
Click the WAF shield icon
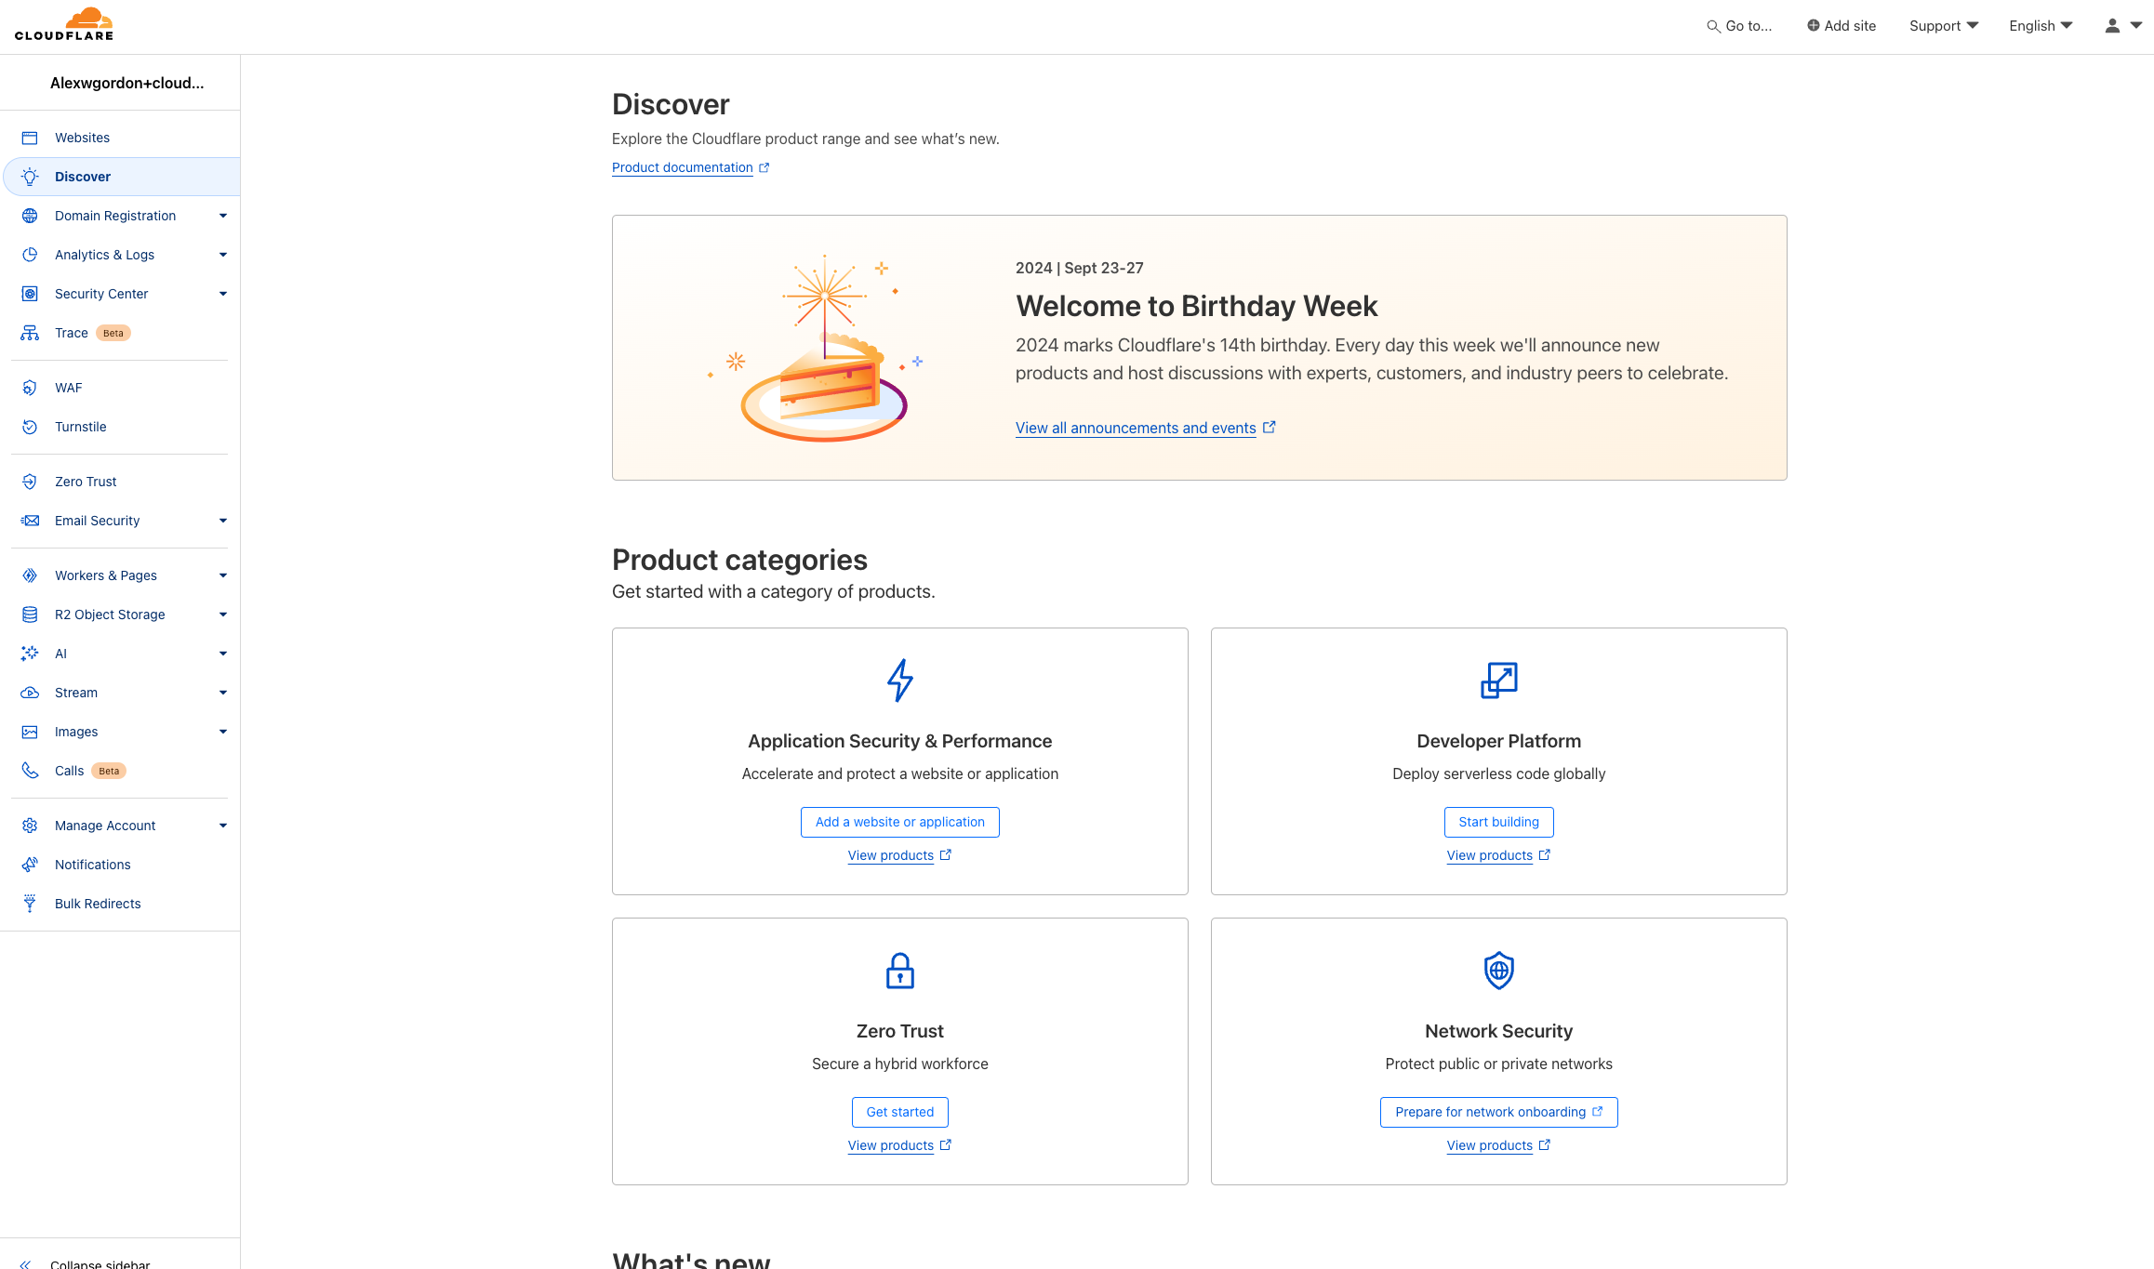click(30, 388)
